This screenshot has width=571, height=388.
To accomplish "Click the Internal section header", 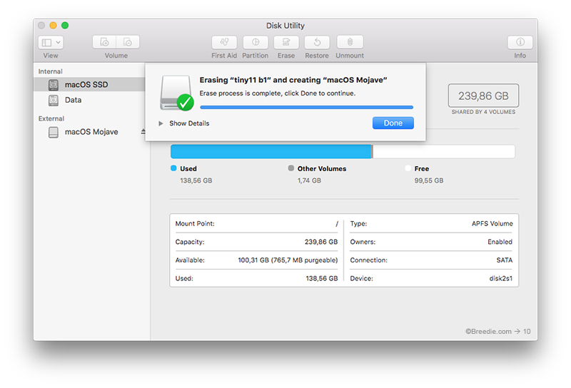I will click(50, 71).
